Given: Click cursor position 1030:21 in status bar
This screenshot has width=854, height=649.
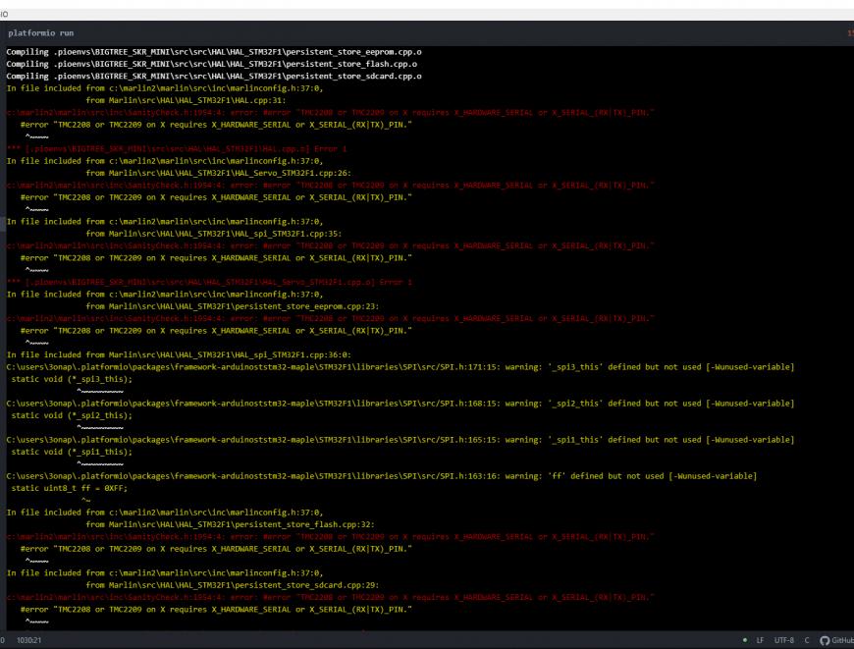Looking at the screenshot, I should pos(28,640).
